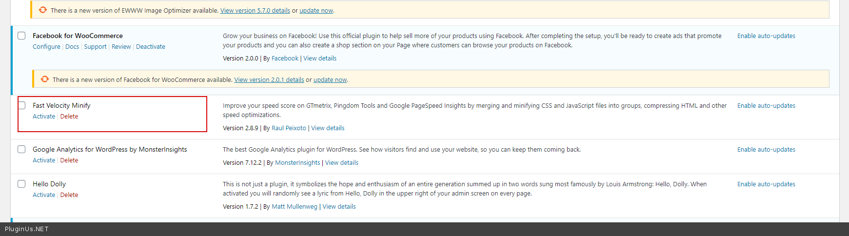Click the Facebook for WooCommerce update icon
This screenshot has width=849, height=236.
click(45, 79)
